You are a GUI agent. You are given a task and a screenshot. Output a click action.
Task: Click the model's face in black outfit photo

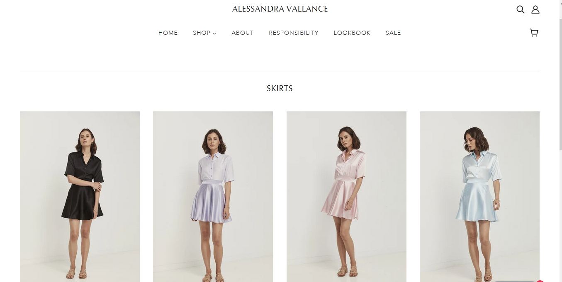(86, 140)
